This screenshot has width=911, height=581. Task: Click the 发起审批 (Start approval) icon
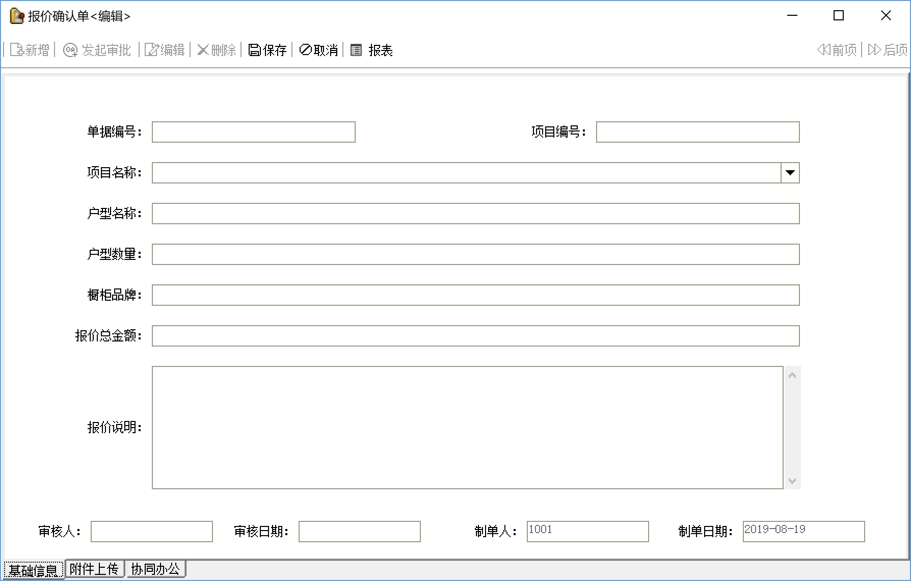tap(70, 50)
